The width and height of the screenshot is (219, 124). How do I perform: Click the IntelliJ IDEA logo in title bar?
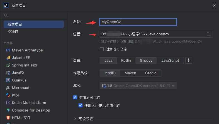pyautogui.click(x=6, y=5)
